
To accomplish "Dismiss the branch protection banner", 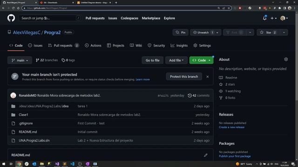I will 208,77.
